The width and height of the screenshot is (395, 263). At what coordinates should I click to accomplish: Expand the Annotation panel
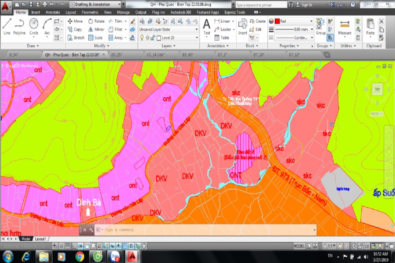[x=218, y=46]
